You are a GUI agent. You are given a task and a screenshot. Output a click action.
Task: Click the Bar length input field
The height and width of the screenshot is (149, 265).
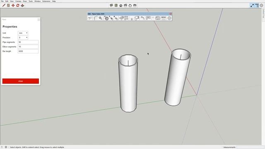28,51
